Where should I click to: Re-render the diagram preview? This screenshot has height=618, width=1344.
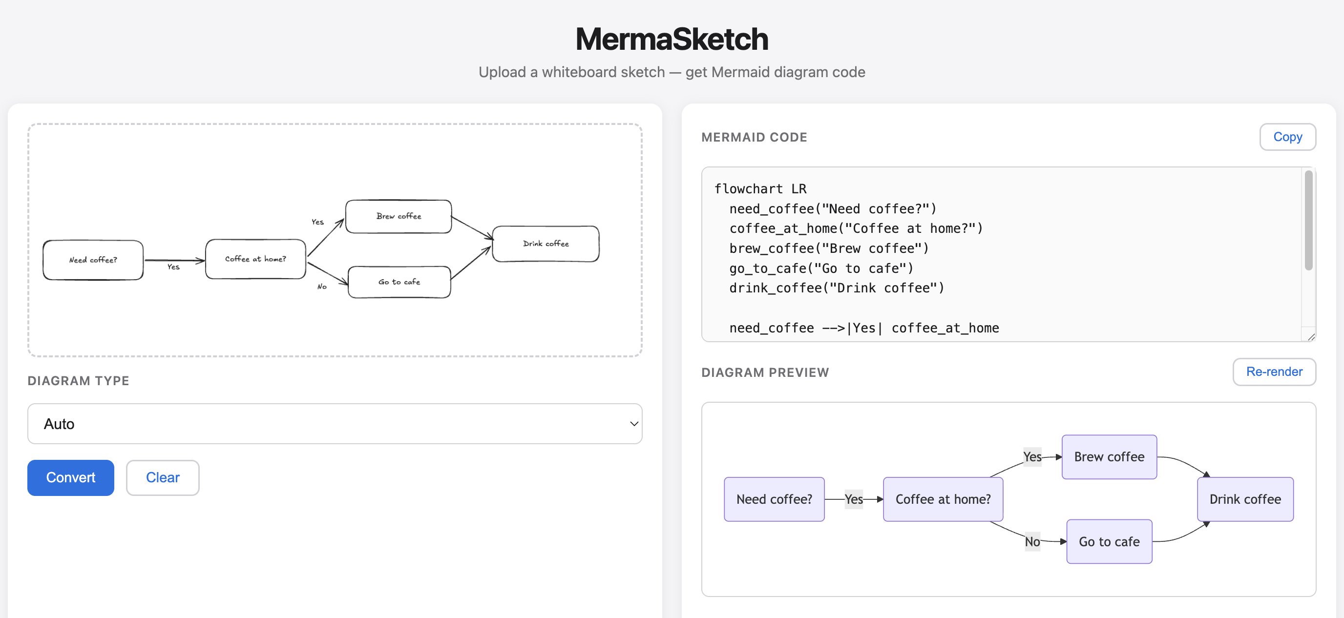point(1274,371)
